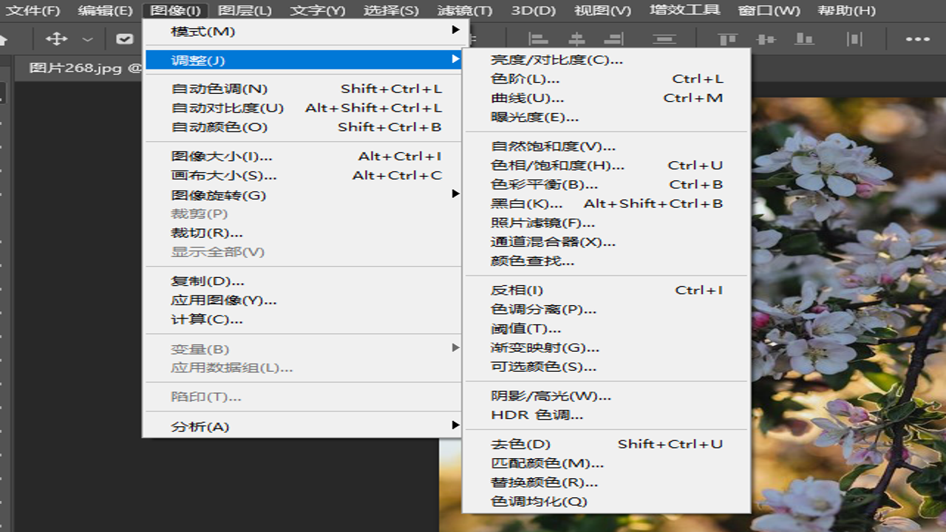Viewport: 946px width, 532px height.
Task: Choose 亮度/对比度(C)... from adjustments
Action: coord(607,60)
